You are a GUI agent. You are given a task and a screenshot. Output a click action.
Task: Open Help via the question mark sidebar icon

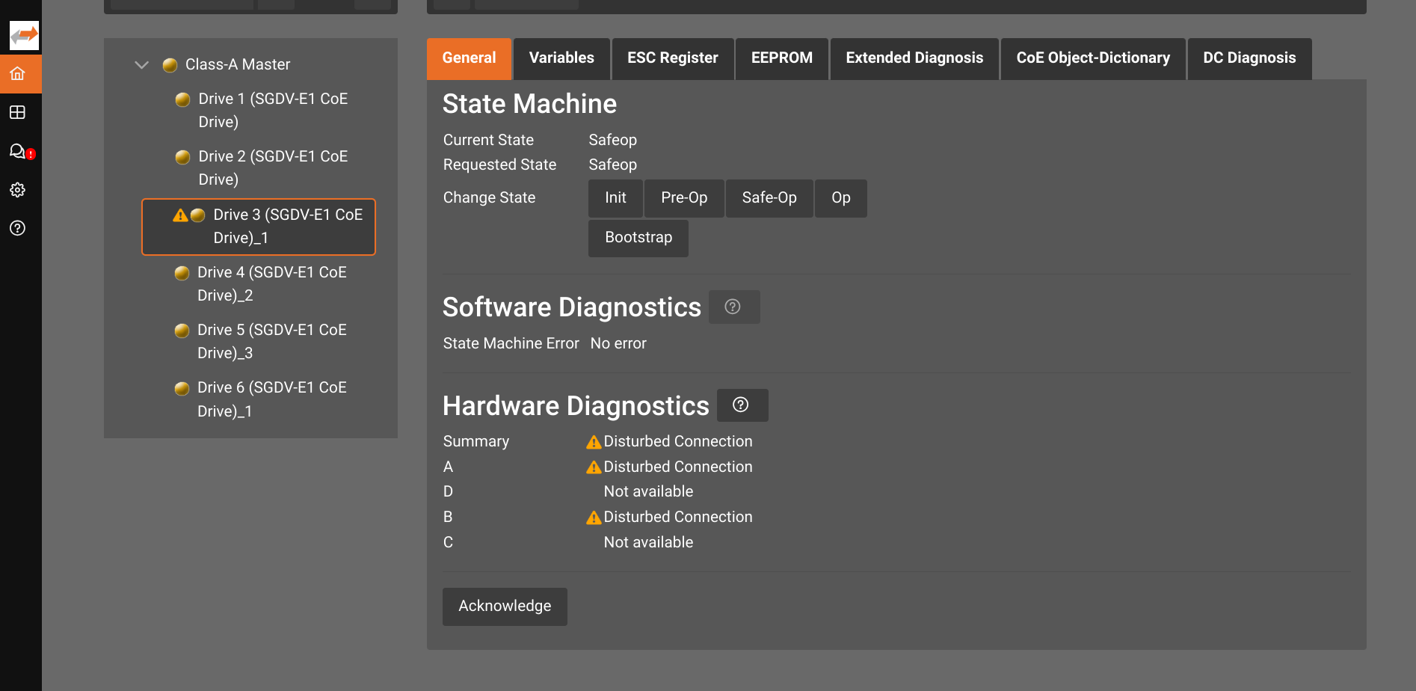pos(18,228)
